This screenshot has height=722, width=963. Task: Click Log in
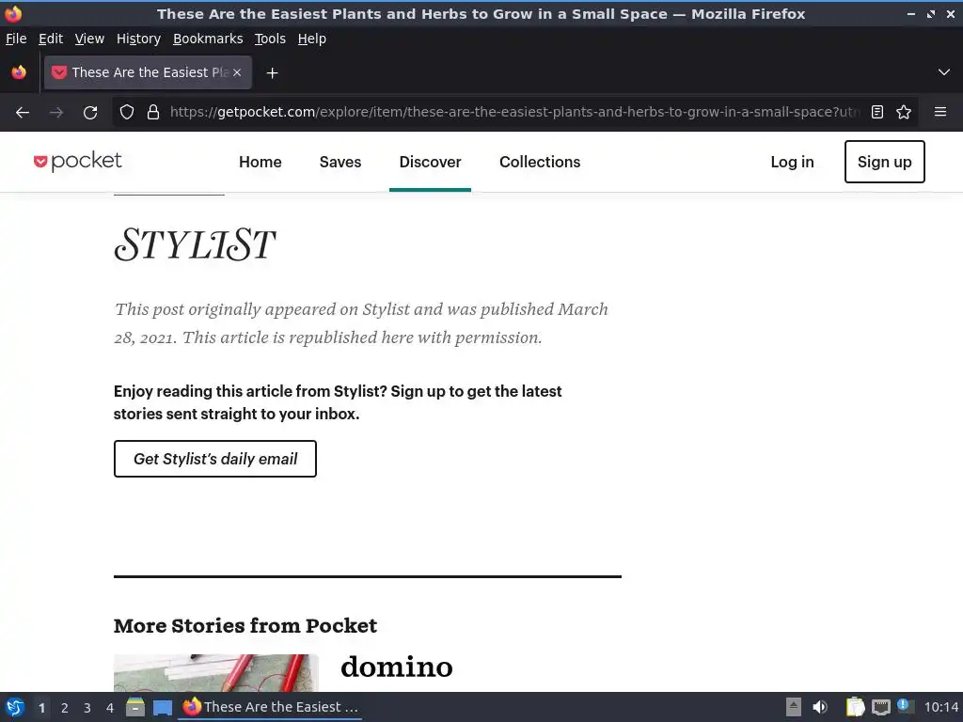click(792, 162)
